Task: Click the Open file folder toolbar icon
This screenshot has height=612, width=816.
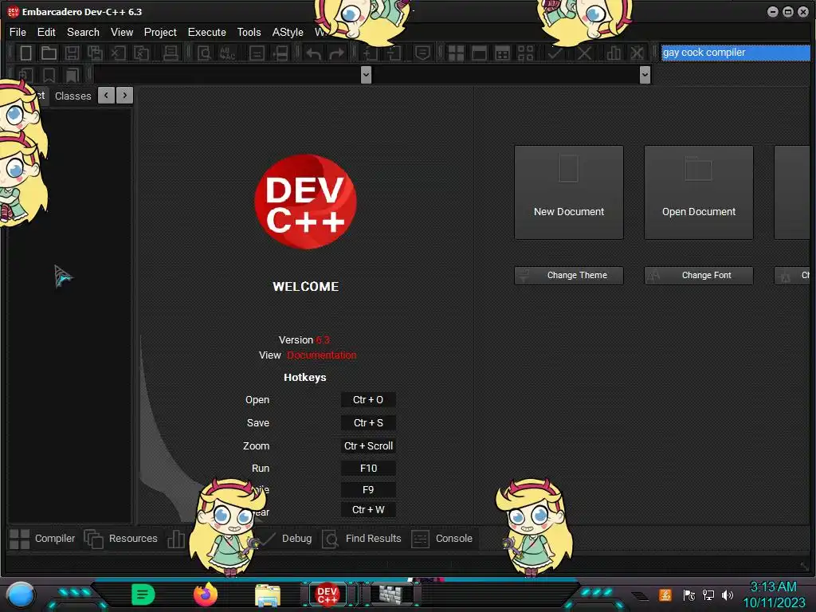Action: (x=49, y=53)
